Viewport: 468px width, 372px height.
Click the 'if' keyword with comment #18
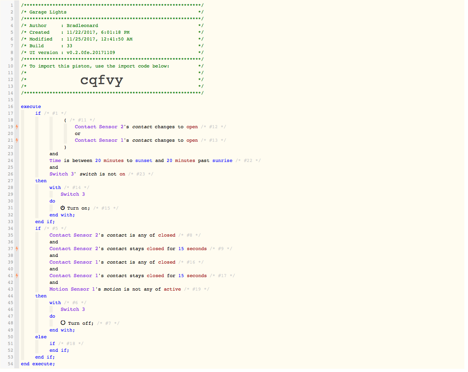pos(52,344)
